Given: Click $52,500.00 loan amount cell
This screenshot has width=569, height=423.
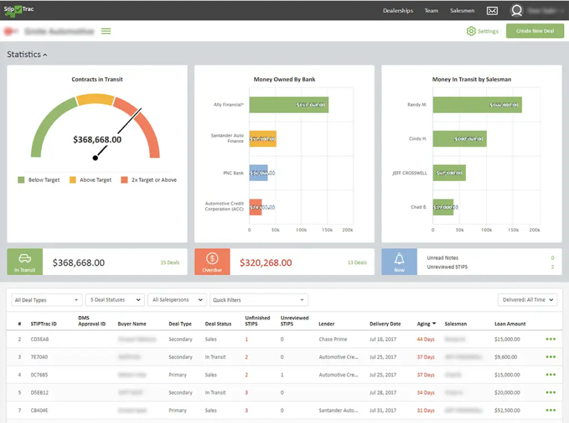Looking at the screenshot, I should pos(507,411).
